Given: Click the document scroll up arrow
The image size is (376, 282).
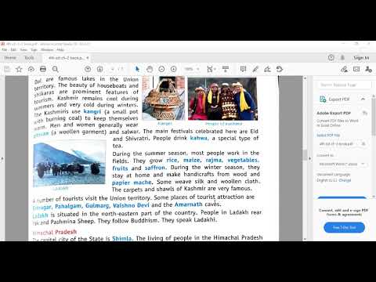Looking at the screenshot, I should (x=305, y=78).
